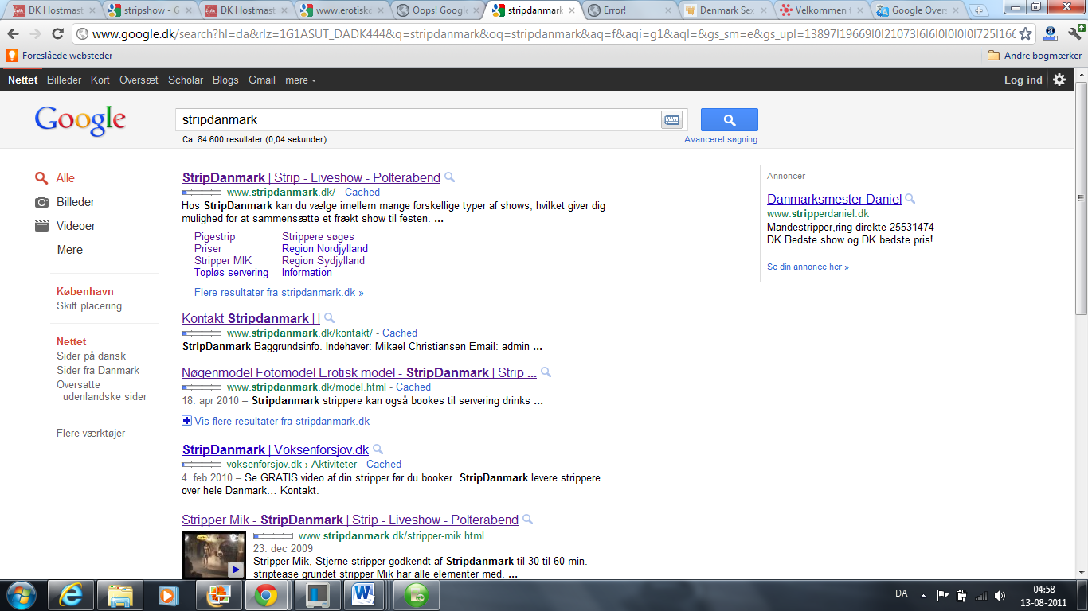Preview Voksenforsjov.dk result magnifier icon

(378, 449)
